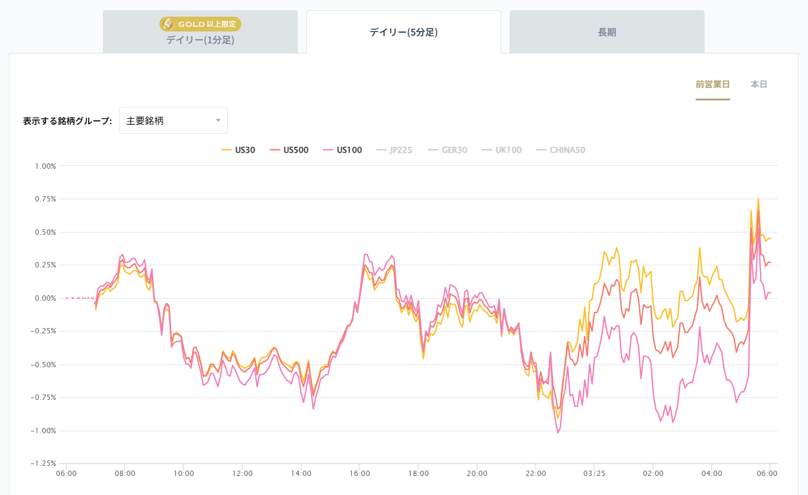
Task: Open the 長期 tab
Action: coord(606,31)
